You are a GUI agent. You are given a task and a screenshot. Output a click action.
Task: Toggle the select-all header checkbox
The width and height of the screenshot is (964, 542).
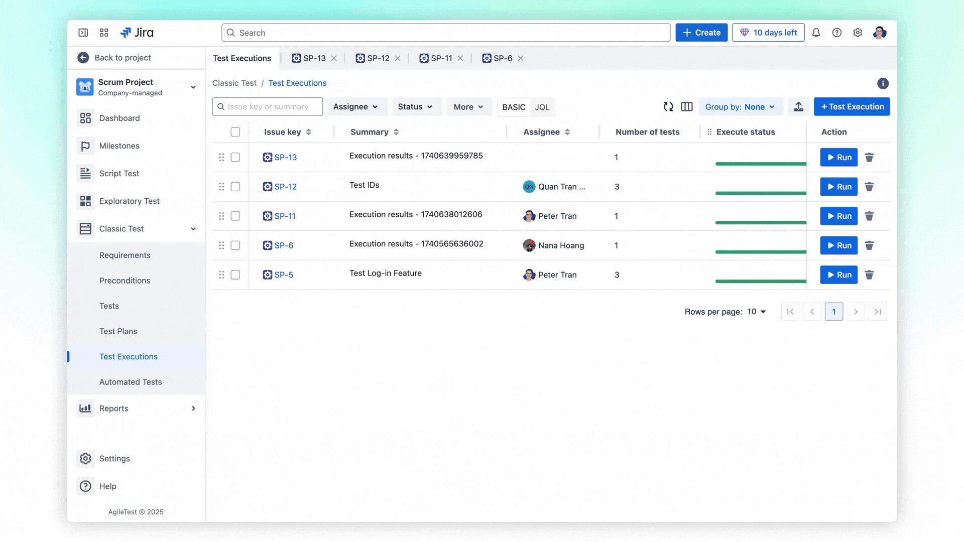click(x=235, y=132)
